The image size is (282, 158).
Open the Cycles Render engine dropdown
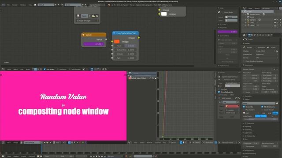click(x=97, y=5)
